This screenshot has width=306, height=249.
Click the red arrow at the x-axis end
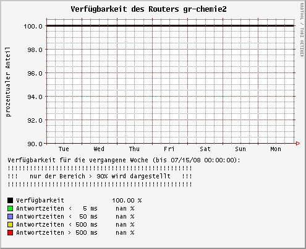coord(298,143)
